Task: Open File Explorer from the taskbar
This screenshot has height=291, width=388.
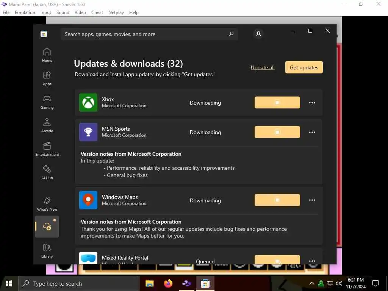Action: [x=149, y=283]
